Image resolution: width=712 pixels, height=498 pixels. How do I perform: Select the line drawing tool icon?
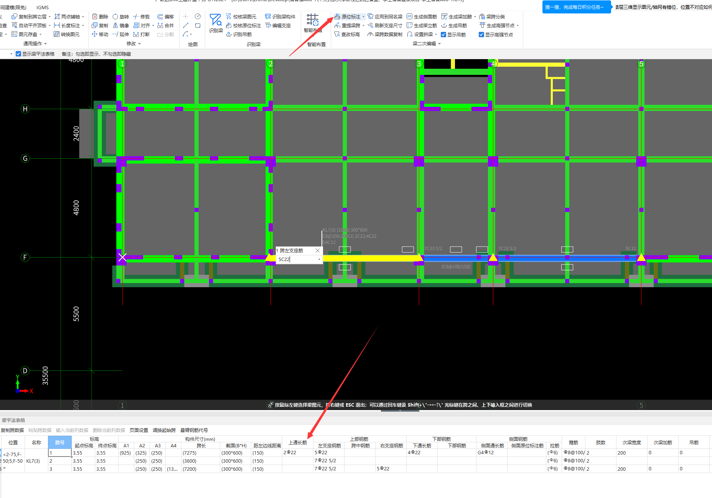pyautogui.click(x=186, y=25)
